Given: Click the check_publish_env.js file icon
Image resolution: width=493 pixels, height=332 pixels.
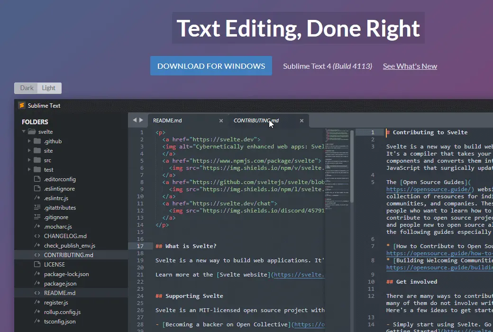Looking at the screenshot, I should pyautogui.click(x=37, y=246).
